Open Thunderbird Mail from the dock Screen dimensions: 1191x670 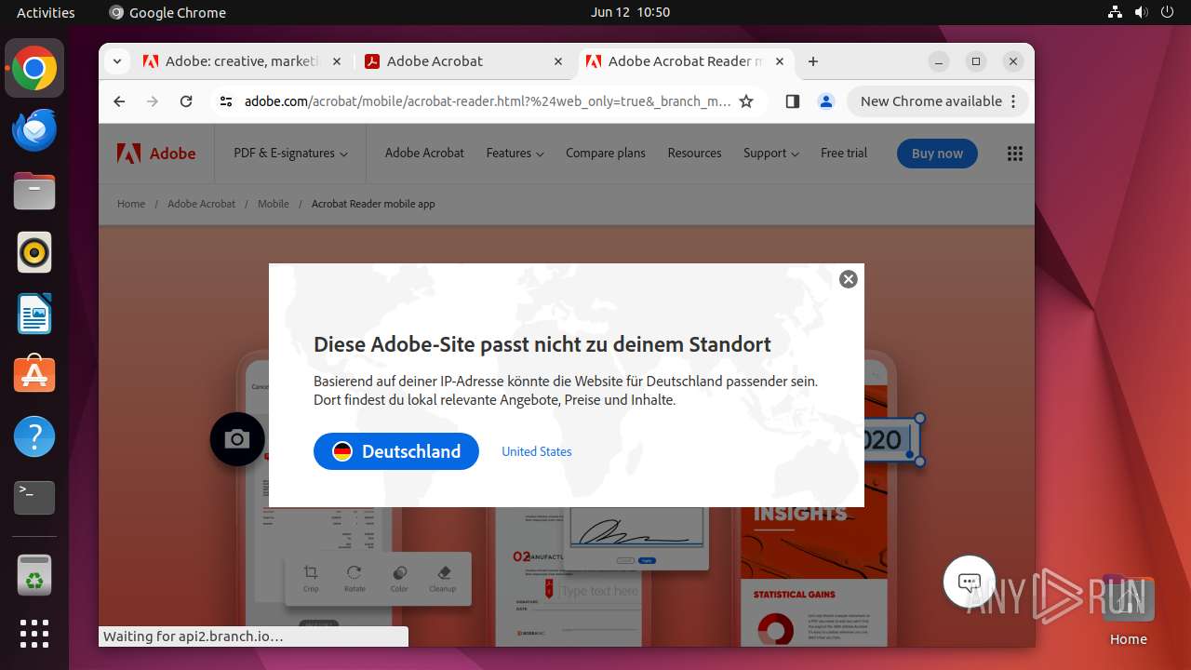(34, 130)
